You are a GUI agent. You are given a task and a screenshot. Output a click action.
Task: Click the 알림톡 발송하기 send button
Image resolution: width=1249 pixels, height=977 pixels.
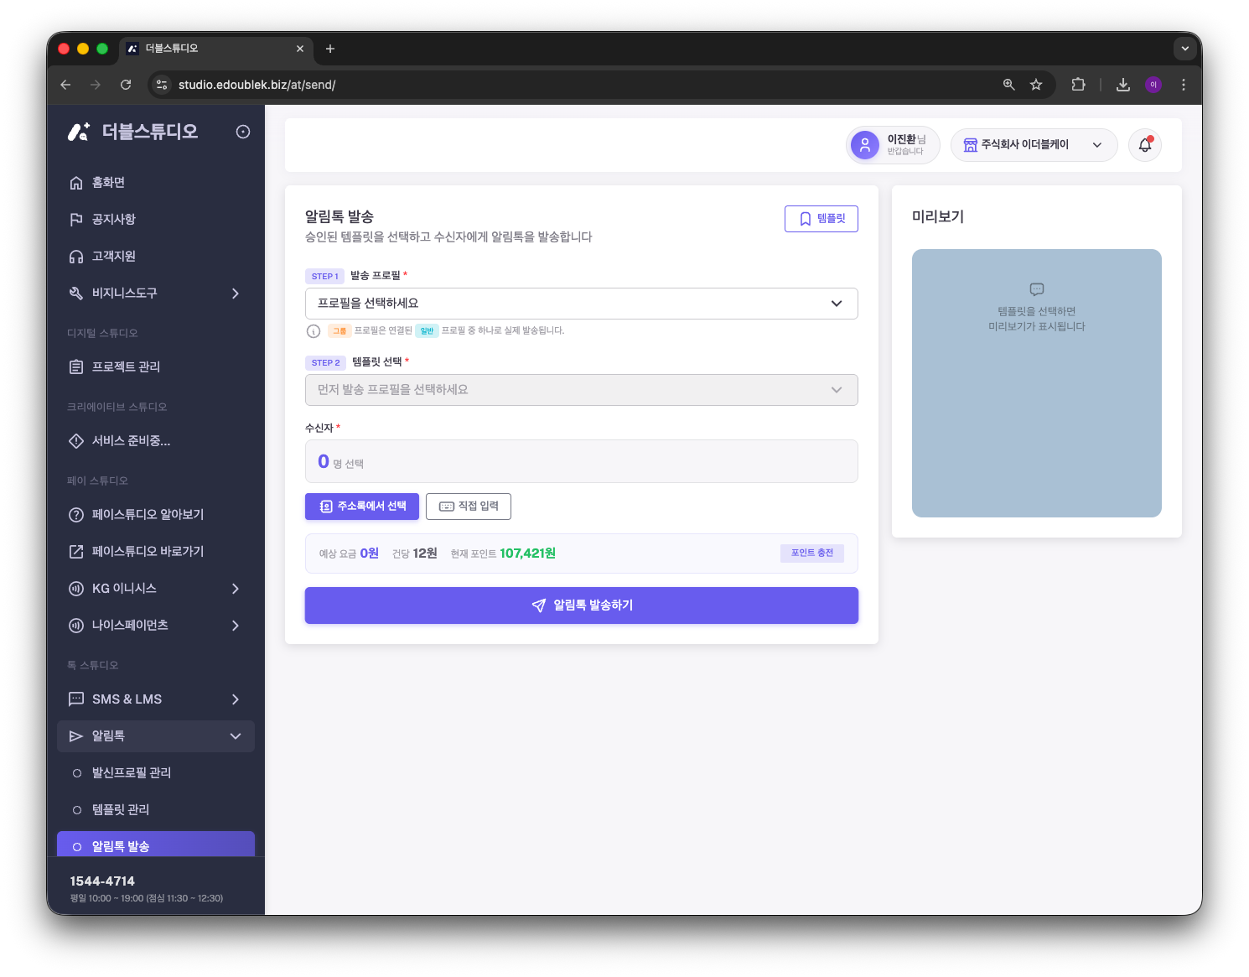581,605
